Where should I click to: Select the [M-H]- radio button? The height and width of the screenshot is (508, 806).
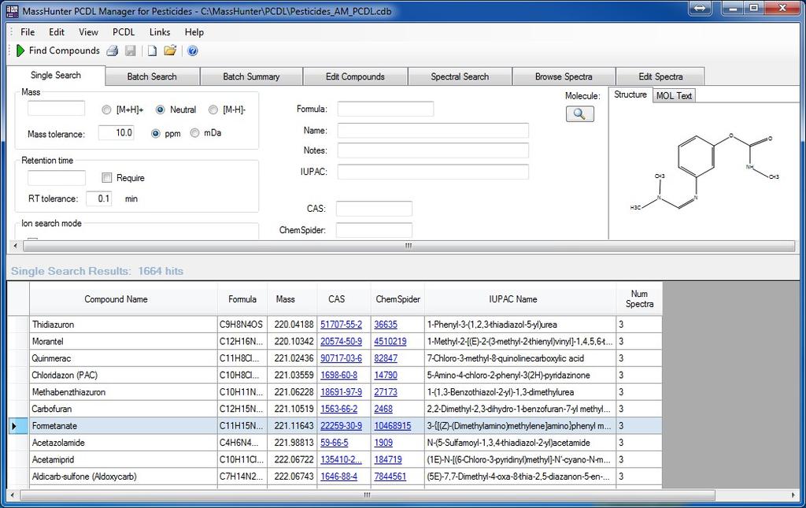point(213,109)
